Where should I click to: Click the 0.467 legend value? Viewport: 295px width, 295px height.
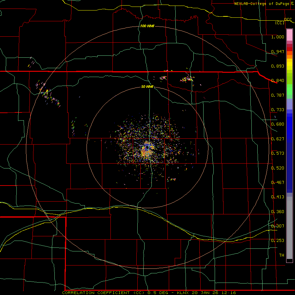(x=278, y=183)
